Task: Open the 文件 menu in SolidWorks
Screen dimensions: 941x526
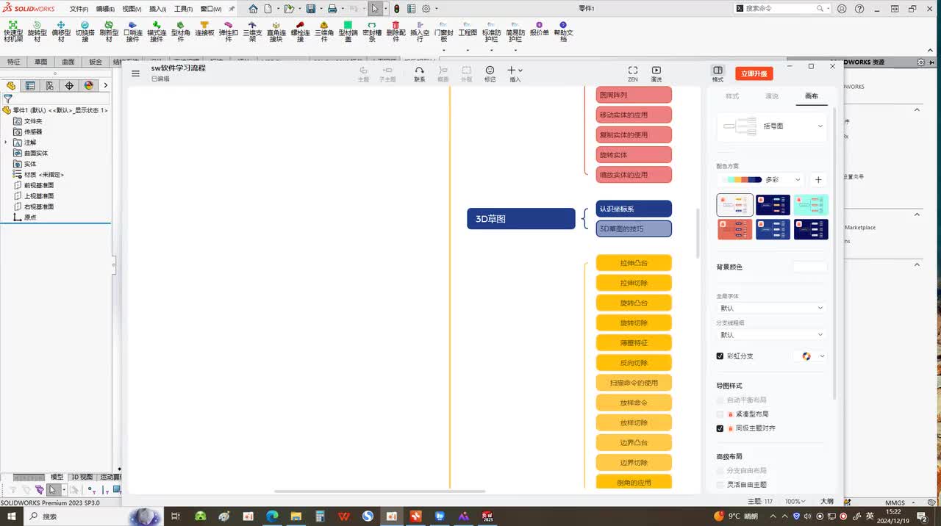Action: point(79,9)
